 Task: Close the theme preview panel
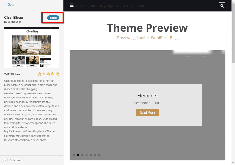tap(9, 5)
